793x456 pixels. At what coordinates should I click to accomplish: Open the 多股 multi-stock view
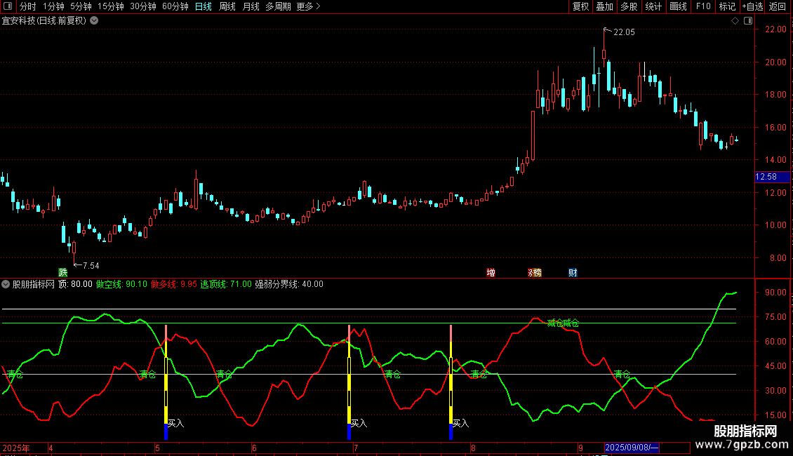(629, 6)
